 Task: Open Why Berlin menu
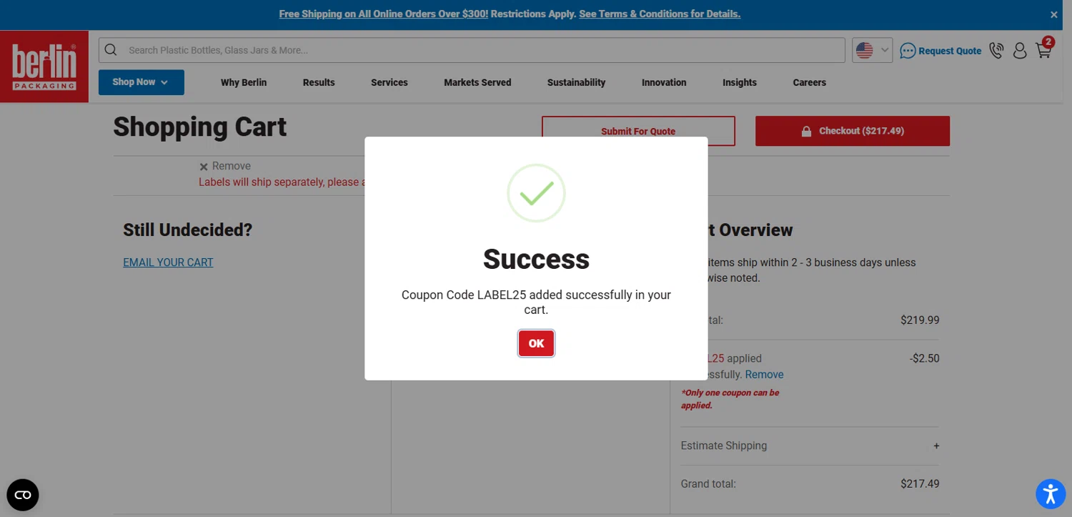(244, 82)
